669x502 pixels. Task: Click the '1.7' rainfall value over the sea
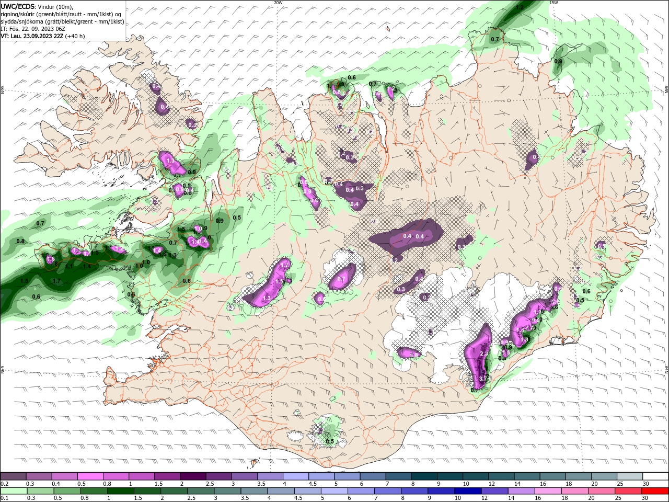(56, 281)
